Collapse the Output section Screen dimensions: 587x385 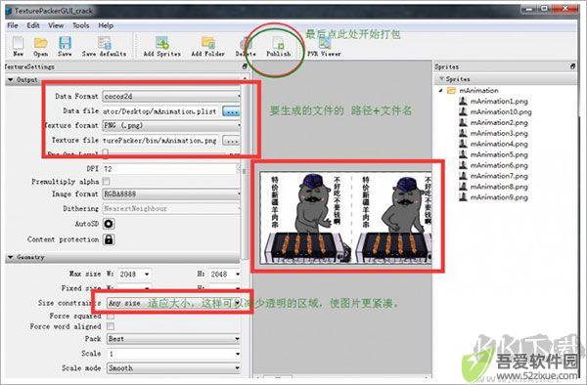[x=11, y=79]
